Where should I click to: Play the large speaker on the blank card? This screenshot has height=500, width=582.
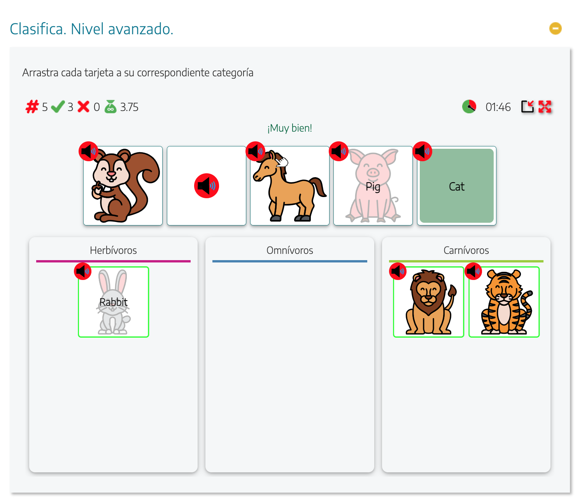click(206, 186)
